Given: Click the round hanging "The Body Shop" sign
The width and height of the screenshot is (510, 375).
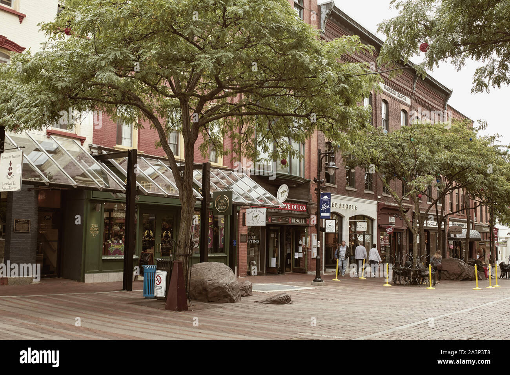Looking at the screenshot, I should [222, 204].
